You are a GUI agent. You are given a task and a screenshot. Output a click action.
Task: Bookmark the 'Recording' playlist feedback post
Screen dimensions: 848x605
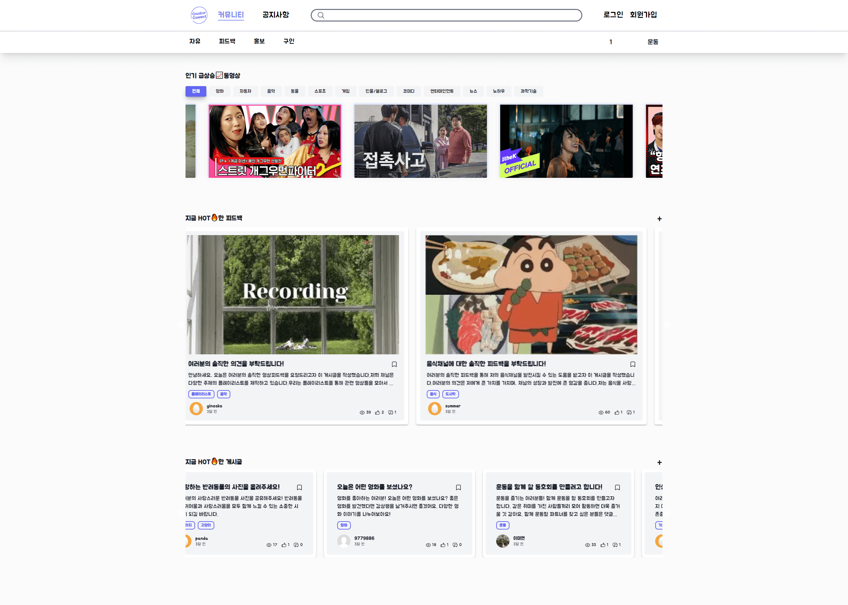point(394,364)
